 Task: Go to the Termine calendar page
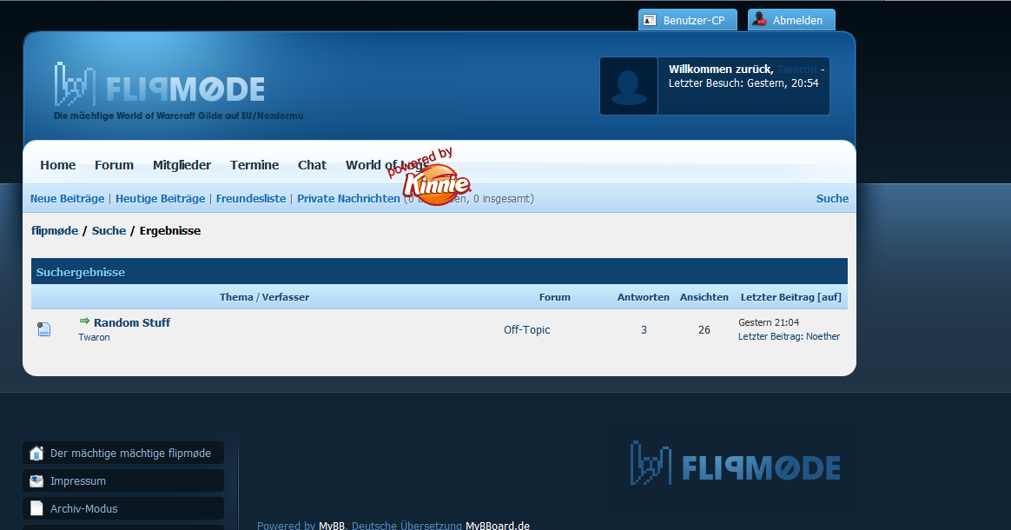254,165
